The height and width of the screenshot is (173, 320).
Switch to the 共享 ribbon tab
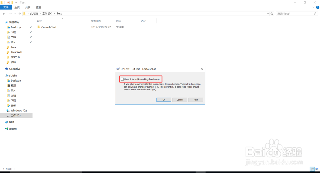[28, 7]
